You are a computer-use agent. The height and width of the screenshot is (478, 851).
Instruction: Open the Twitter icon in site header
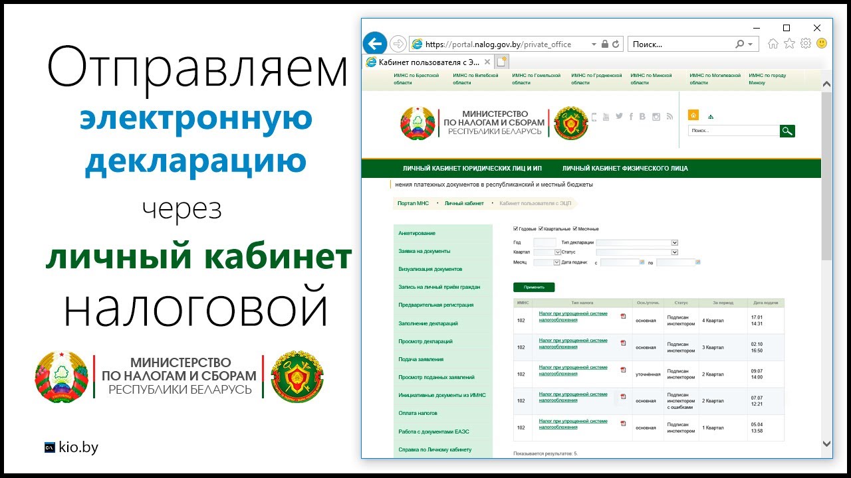(x=619, y=116)
